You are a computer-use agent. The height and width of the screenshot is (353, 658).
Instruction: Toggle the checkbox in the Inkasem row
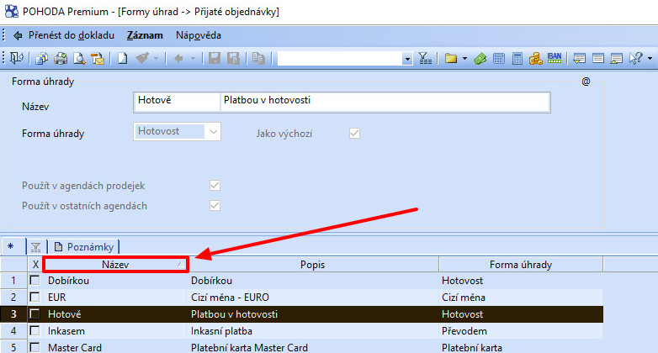(34, 330)
